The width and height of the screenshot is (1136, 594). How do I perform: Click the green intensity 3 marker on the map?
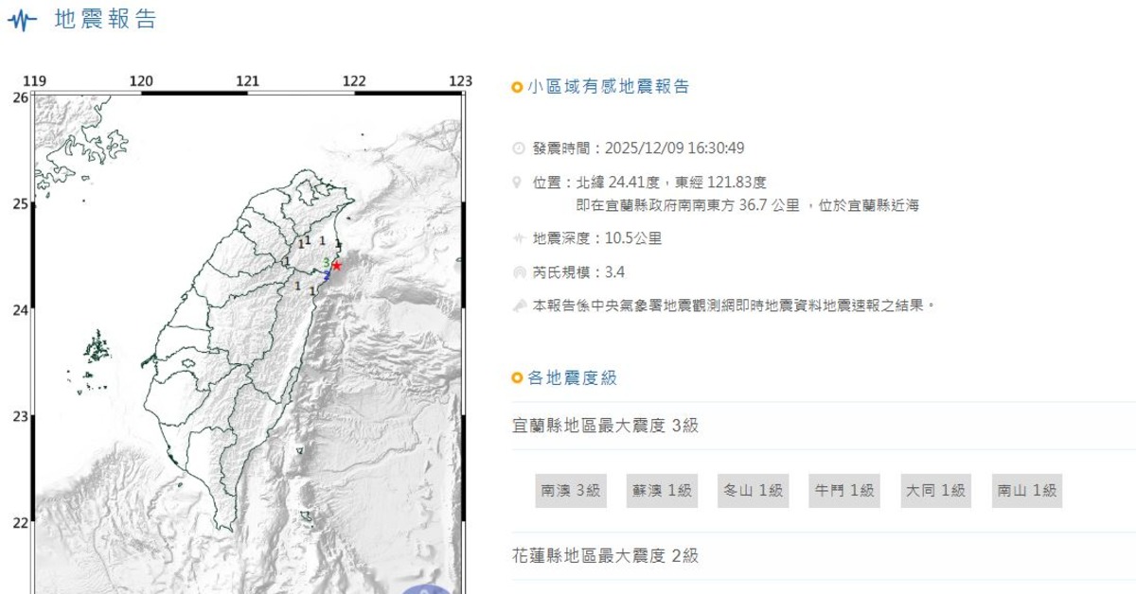click(326, 262)
